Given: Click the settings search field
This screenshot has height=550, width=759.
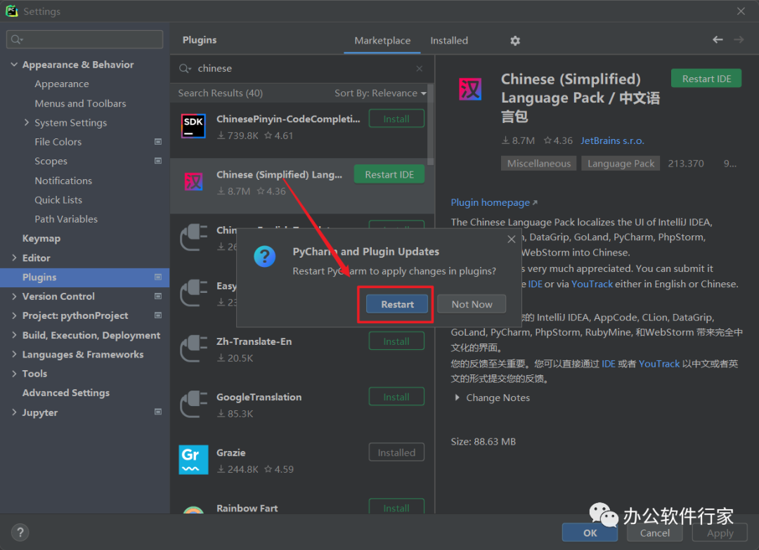Looking at the screenshot, I should [84, 39].
